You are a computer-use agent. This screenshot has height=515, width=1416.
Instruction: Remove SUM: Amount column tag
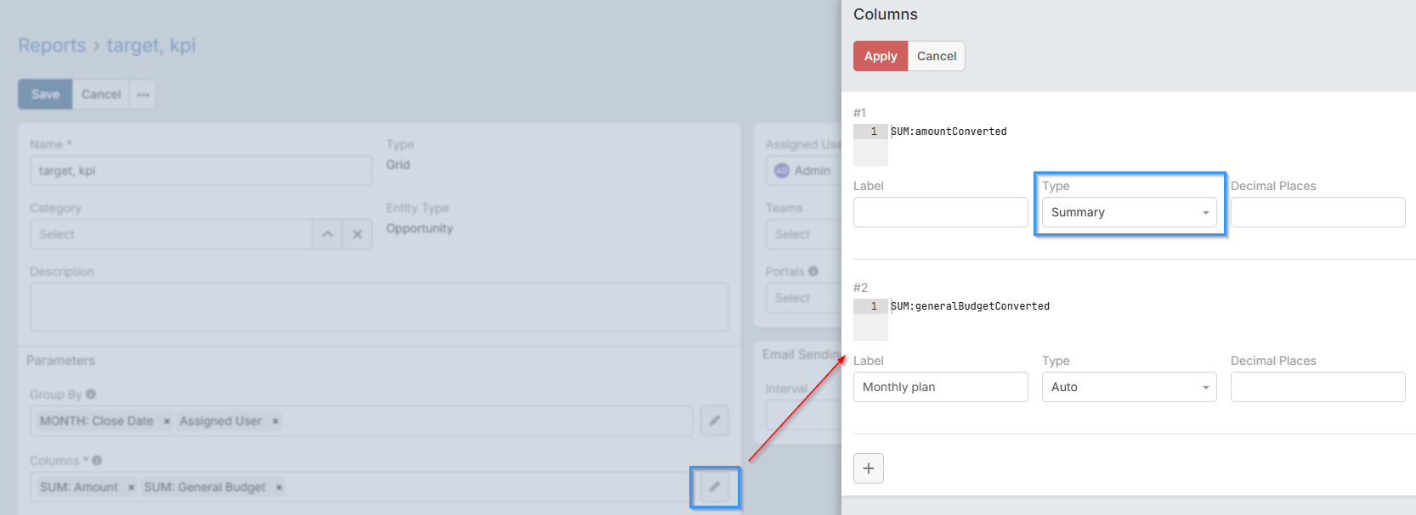click(x=131, y=488)
